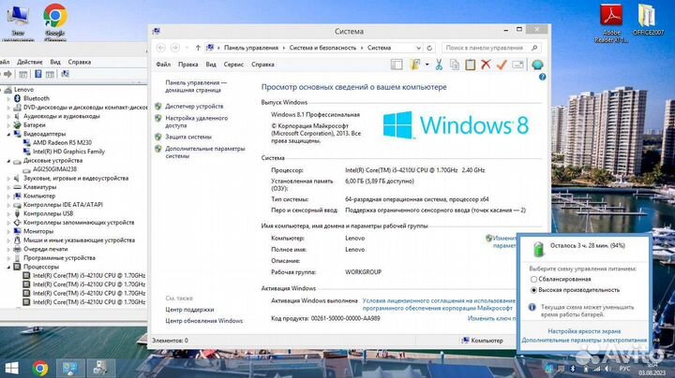Collapse the Процессоры node

tap(8, 267)
